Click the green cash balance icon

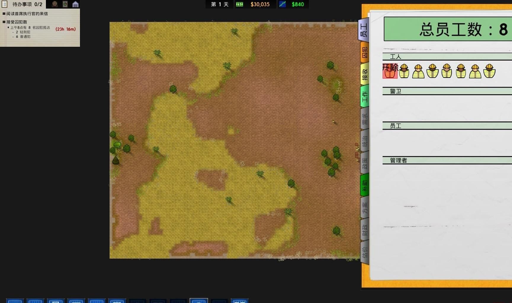click(239, 4)
